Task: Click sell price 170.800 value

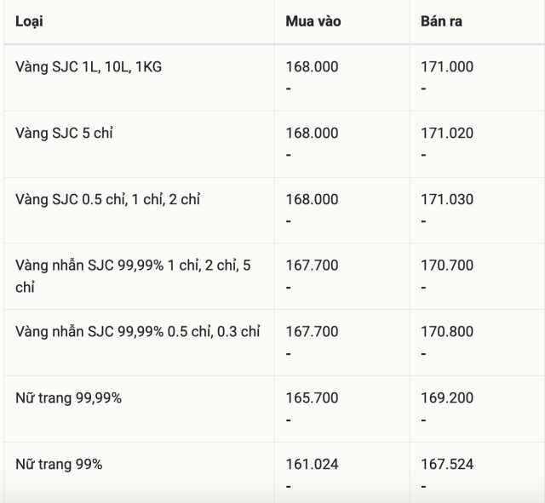Action: click(x=447, y=331)
